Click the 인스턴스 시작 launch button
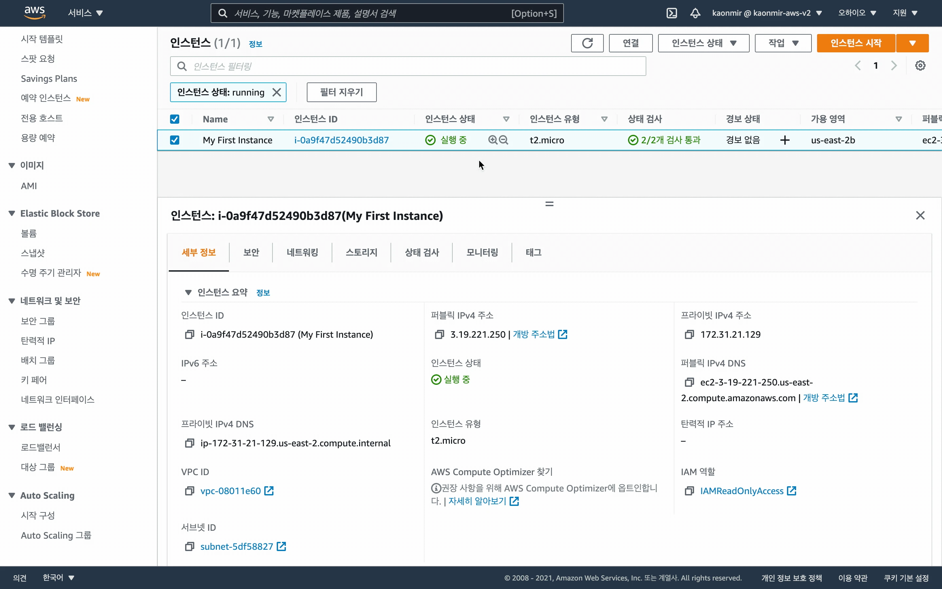 pos(856,43)
